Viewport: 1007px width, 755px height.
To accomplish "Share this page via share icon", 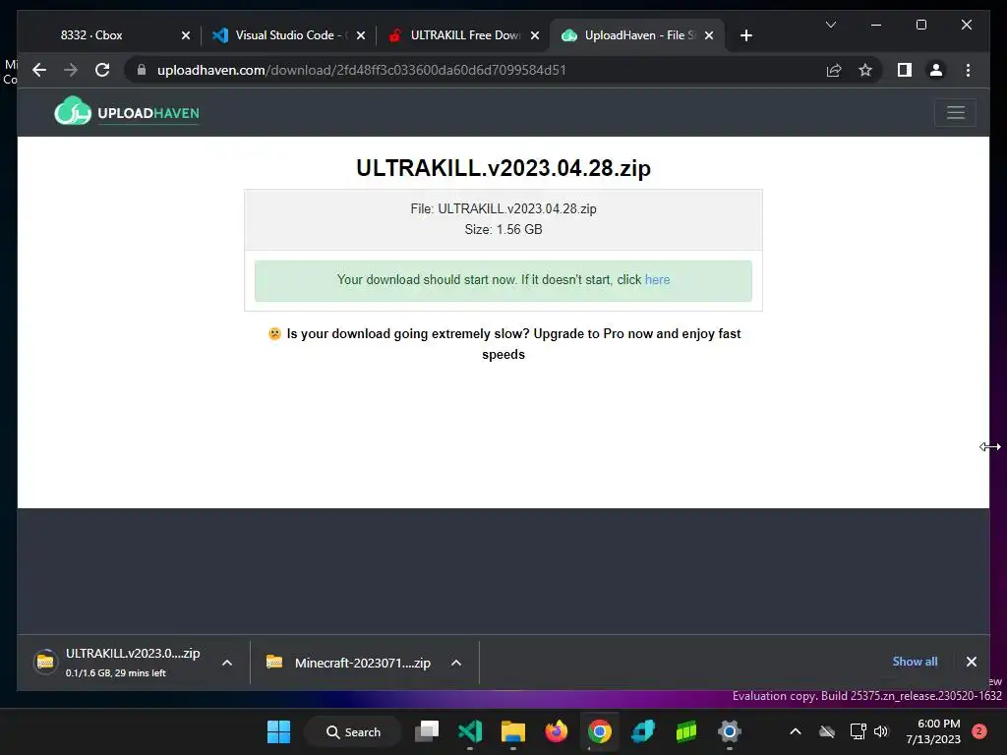I will tap(834, 70).
